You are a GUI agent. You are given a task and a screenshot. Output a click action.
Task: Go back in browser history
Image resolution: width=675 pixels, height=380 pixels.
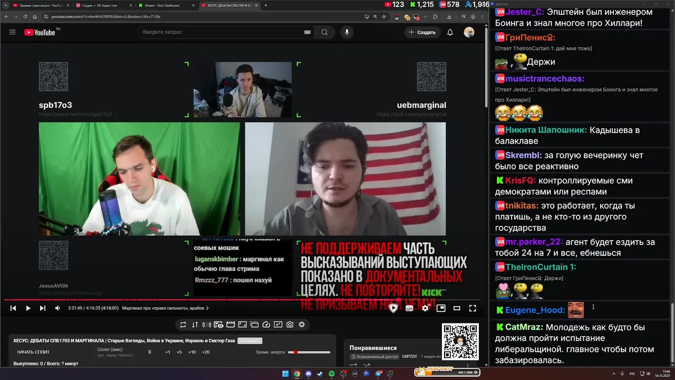tap(6, 16)
